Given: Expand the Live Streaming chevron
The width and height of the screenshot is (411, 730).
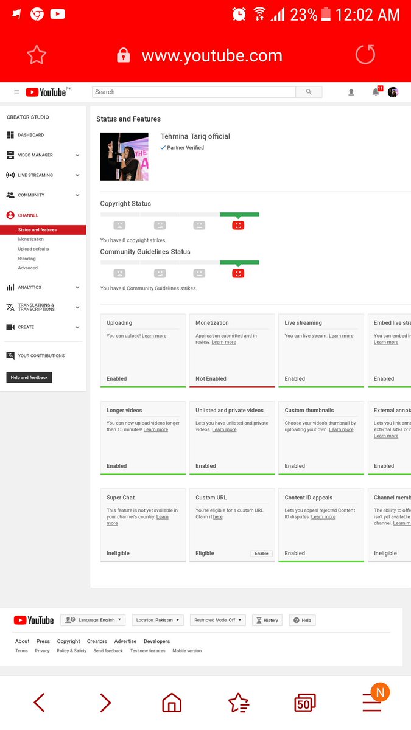Looking at the screenshot, I should (x=77, y=175).
